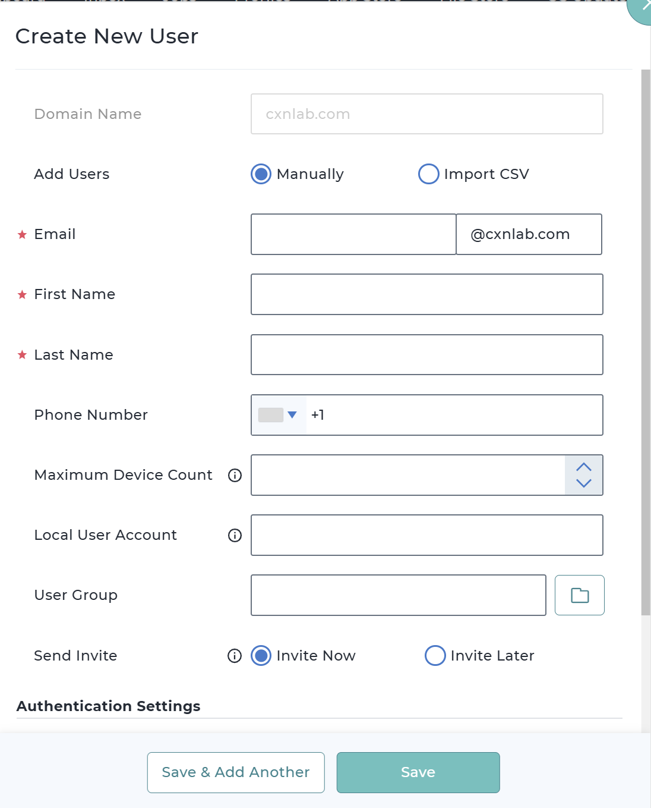Open the User Group folder browser
Viewport: 651px width, 808px height.
point(579,595)
